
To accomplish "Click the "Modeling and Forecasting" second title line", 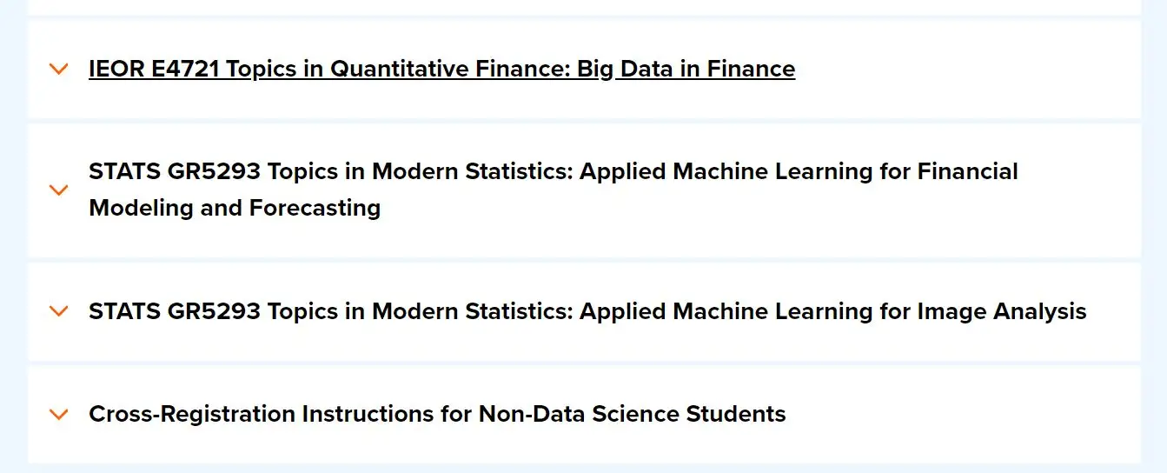I will tap(235, 208).
